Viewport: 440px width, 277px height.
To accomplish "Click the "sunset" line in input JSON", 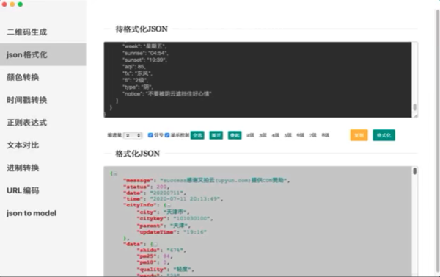I will 144,60.
